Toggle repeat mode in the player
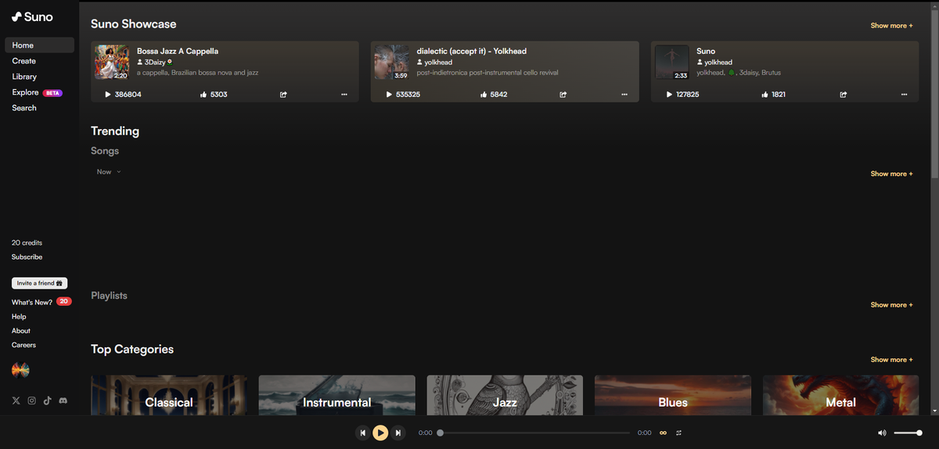The image size is (939, 449). click(x=679, y=433)
